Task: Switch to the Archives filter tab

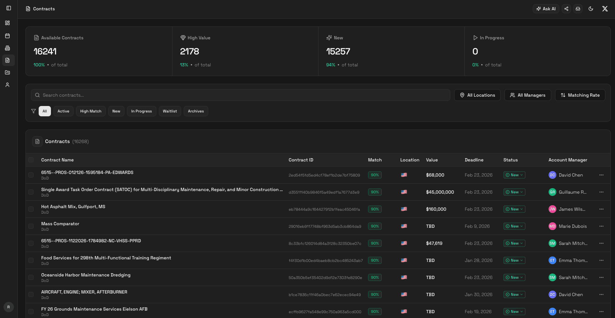Action: point(196,111)
